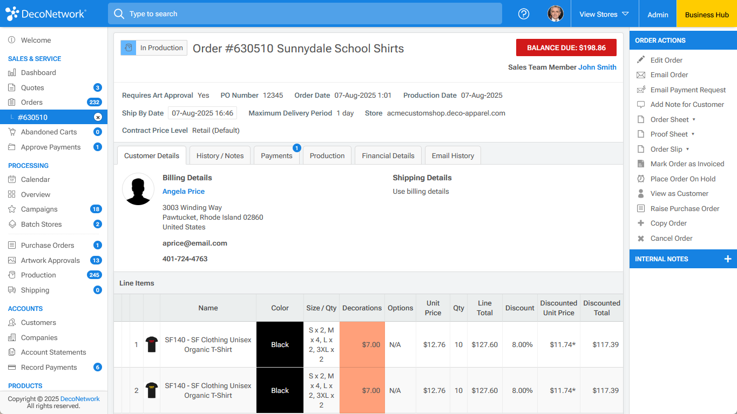The height and width of the screenshot is (414, 737).
Task: Click the first line item shirt thumbnail
Action: pos(152,344)
